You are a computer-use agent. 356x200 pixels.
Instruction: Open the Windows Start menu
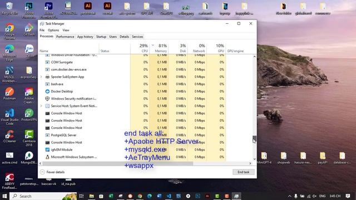[4, 196]
